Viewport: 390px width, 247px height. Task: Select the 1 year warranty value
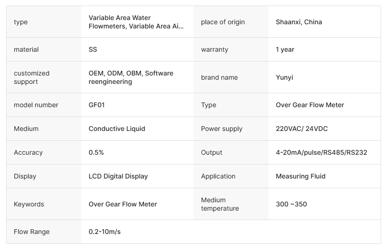tap(285, 49)
